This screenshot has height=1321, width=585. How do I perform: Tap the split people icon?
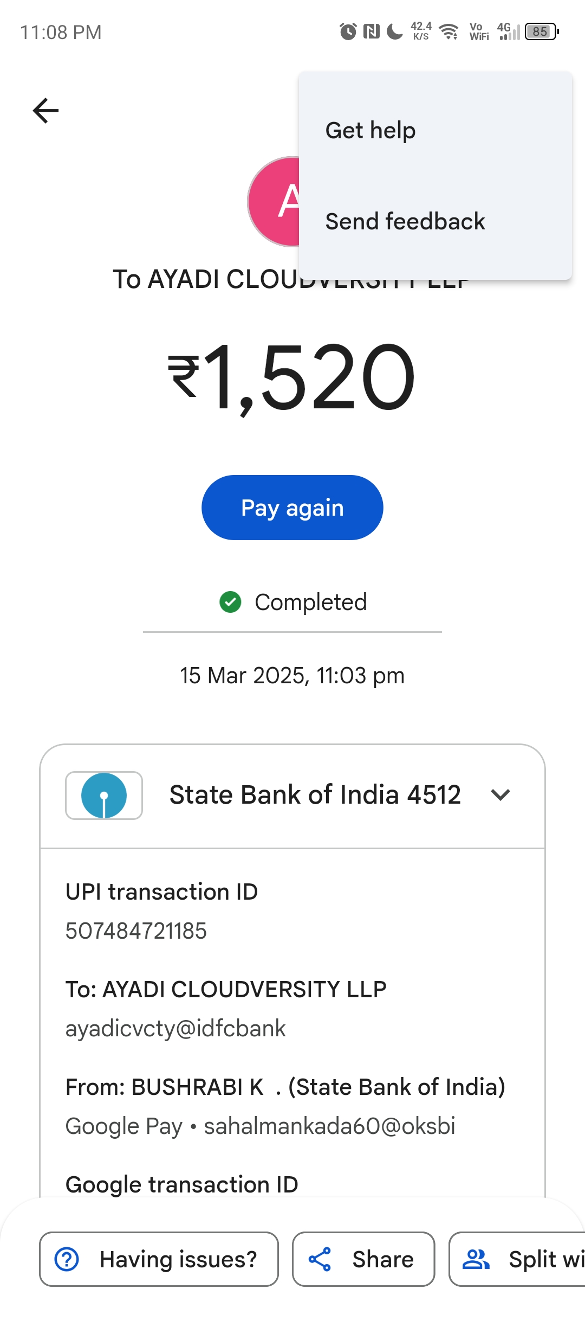pos(476,1259)
